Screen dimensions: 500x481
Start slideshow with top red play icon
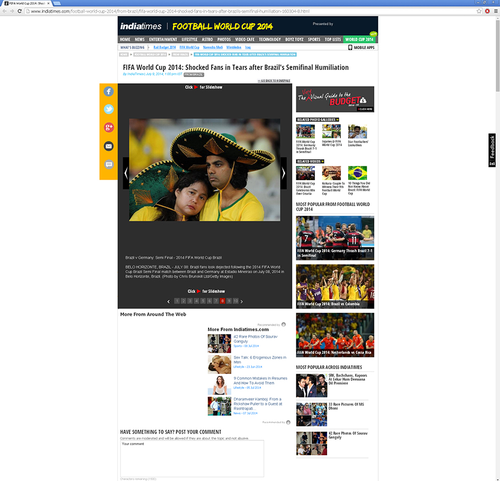(196, 87)
